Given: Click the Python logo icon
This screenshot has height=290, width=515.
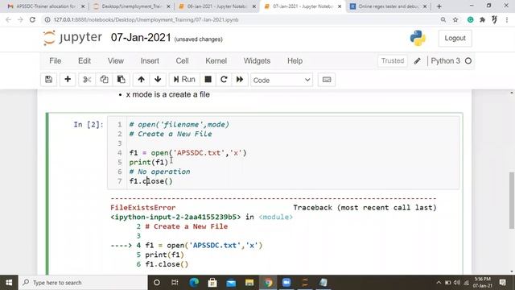Looking at the screenshot, I should click(x=418, y=38).
